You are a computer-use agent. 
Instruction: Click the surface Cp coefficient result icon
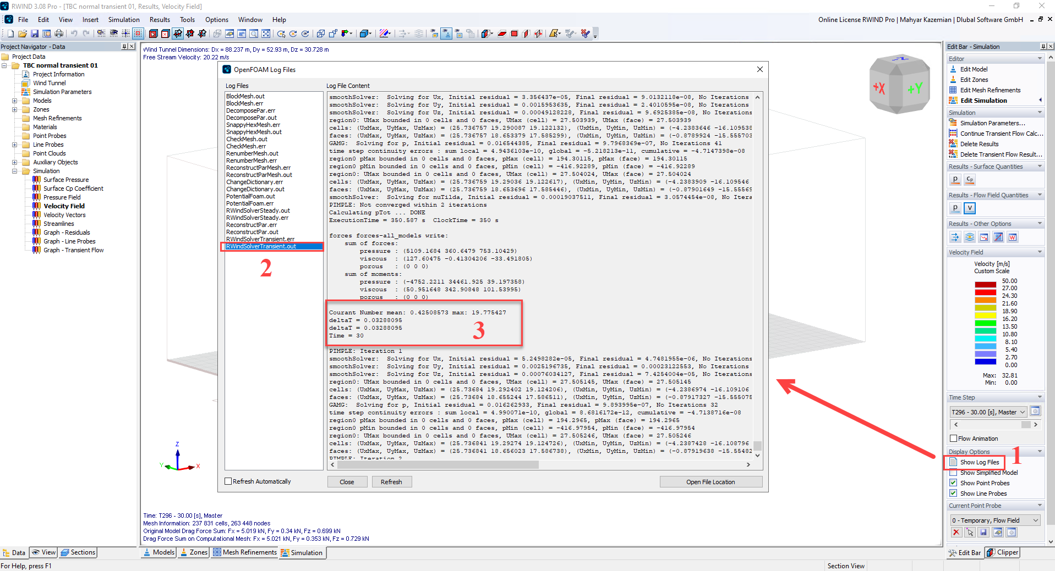pyautogui.click(x=970, y=179)
